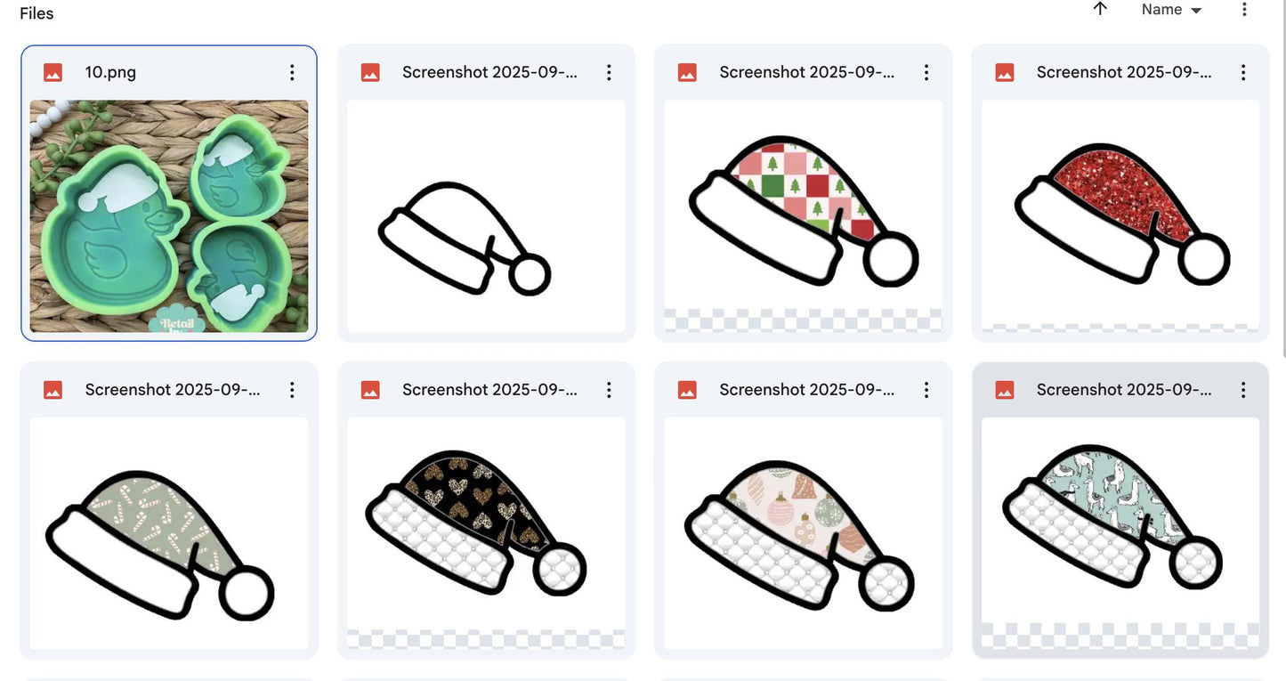Viewport: 1286px width, 681px height.
Task: Select the red glitter Santa hat thumbnail
Action: coord(1120,216)
